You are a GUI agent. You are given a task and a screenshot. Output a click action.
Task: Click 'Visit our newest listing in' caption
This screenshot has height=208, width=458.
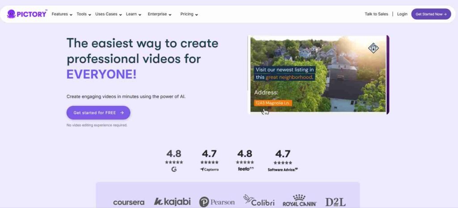point(285,70)
